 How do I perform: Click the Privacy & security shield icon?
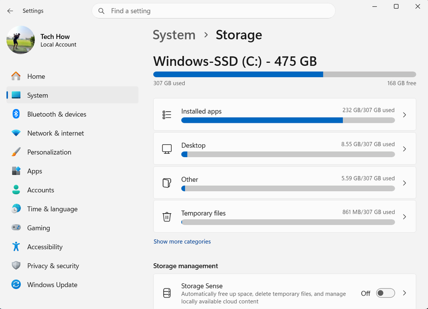pyautogui.click(x=16, y=265)
